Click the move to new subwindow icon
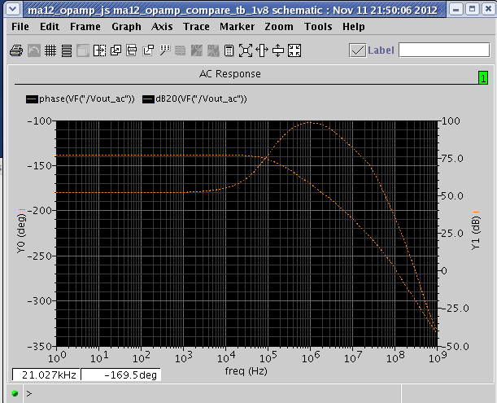The image size is (497, 403). (x=132, y=50)
